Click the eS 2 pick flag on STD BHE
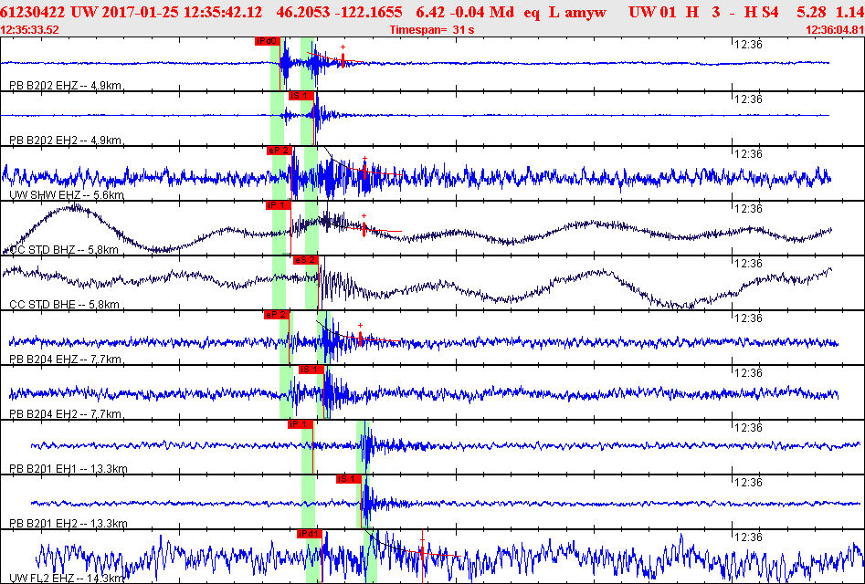865x584 pixels. point(306,260)
